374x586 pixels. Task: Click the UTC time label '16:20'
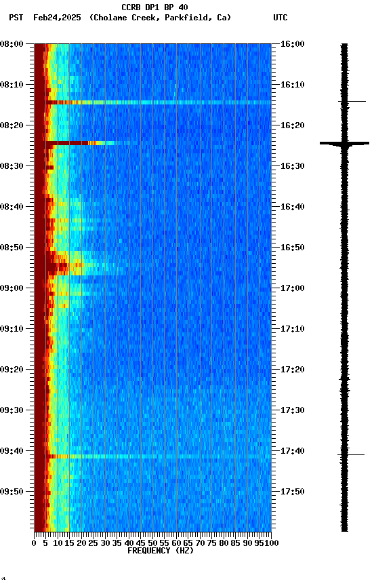[x=293, y=125]
